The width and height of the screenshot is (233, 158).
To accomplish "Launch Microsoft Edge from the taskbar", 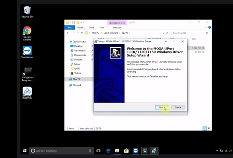I will tap(108, 151).
